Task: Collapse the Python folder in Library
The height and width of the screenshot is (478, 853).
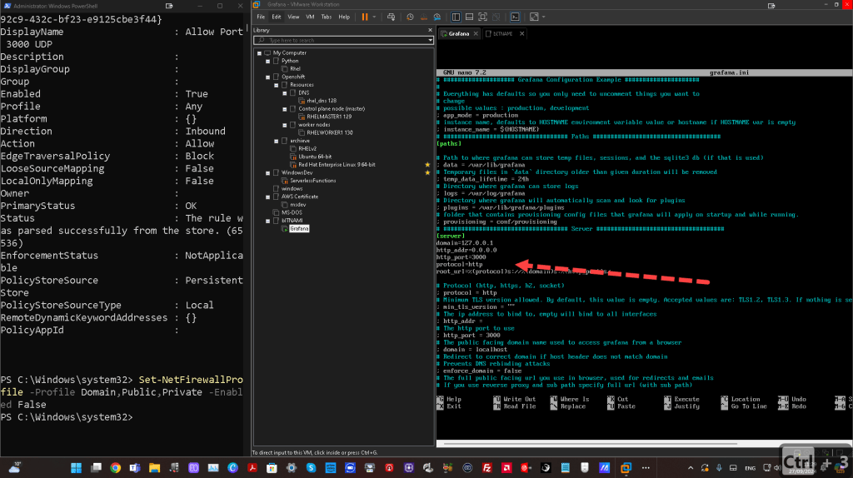Action: (x=267, y=62)
